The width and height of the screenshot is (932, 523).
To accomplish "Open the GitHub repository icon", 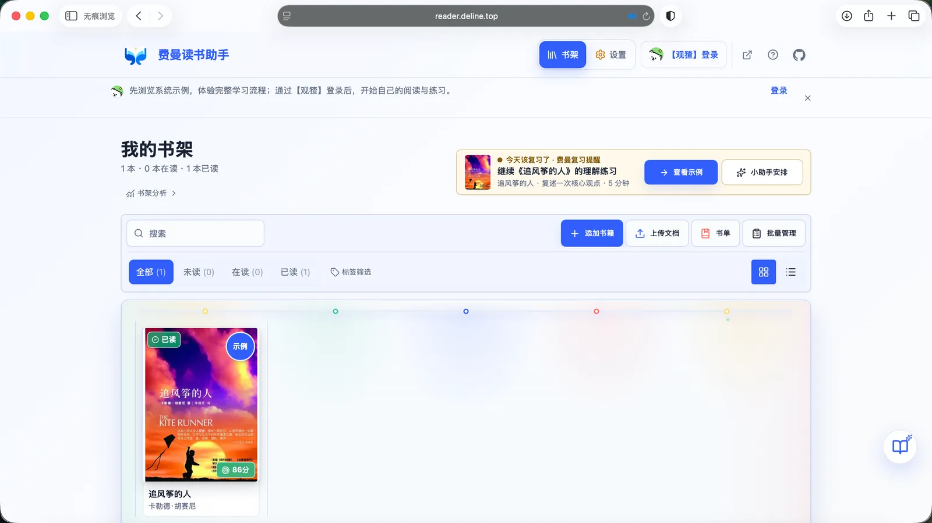I will pos(799,55).
